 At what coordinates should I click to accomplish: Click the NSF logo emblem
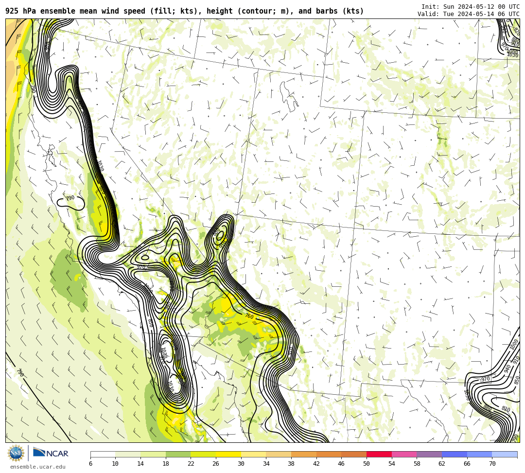[16, 453]
